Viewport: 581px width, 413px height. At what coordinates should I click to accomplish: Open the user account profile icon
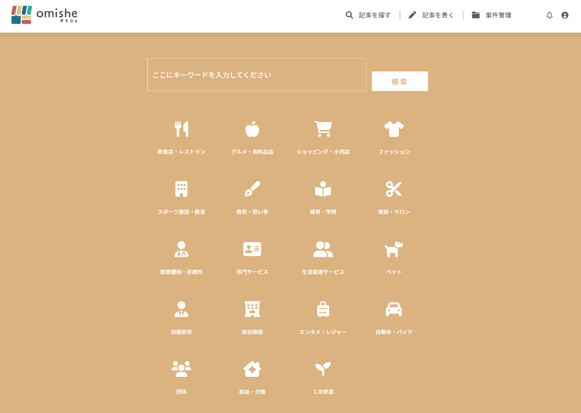coord(565,15)
